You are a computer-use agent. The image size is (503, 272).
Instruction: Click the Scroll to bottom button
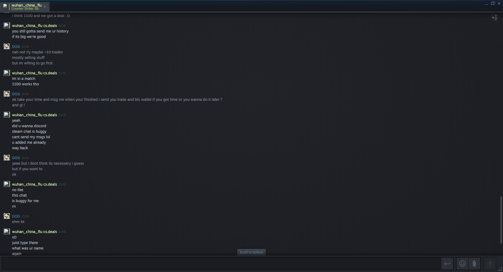(251, 252)
